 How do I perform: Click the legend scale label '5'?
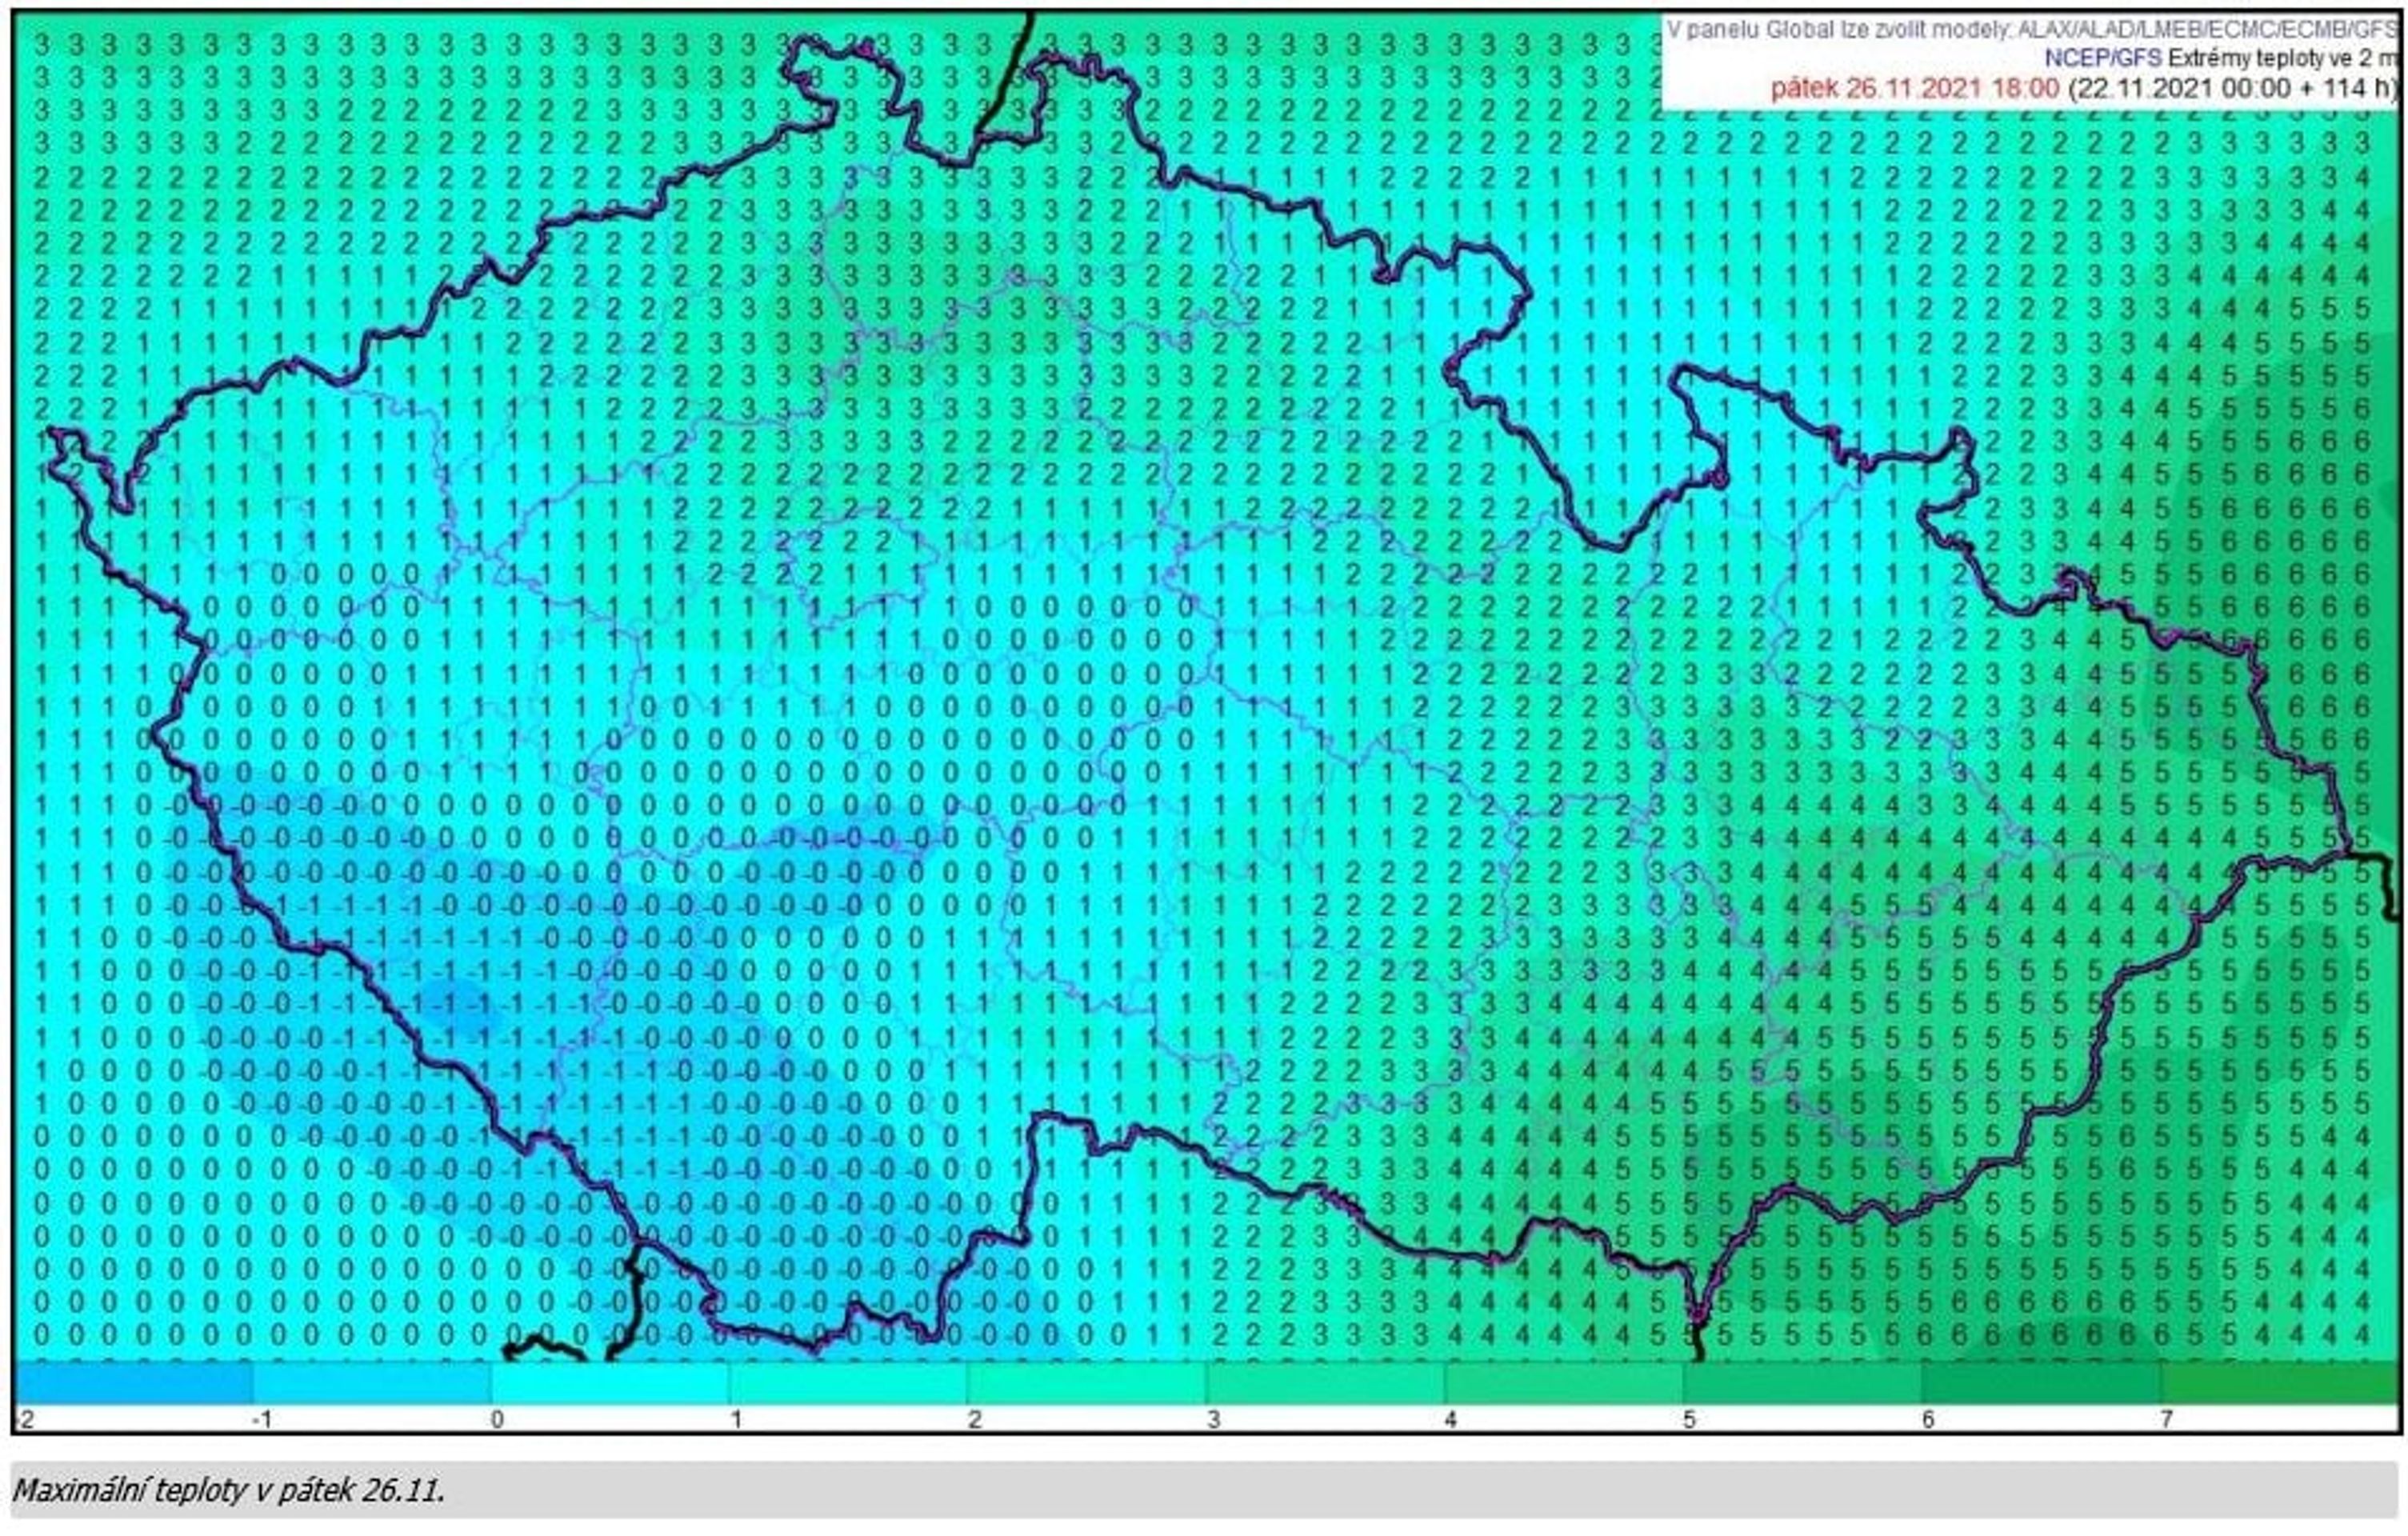point(1689,1419)
